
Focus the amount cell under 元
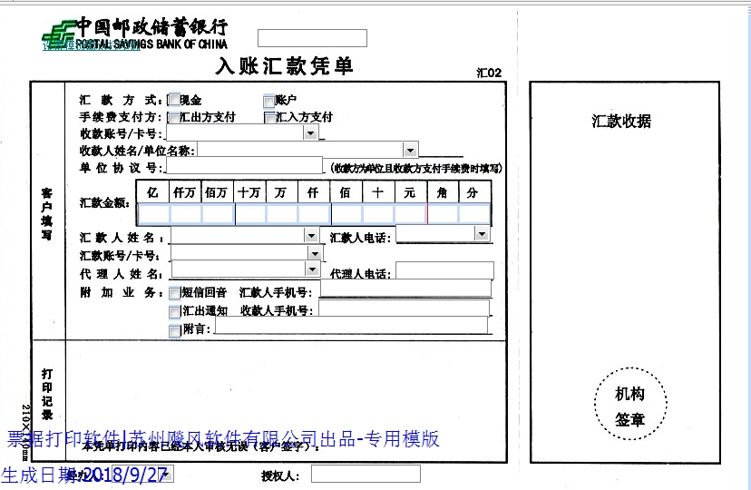[x=410, y=214]
